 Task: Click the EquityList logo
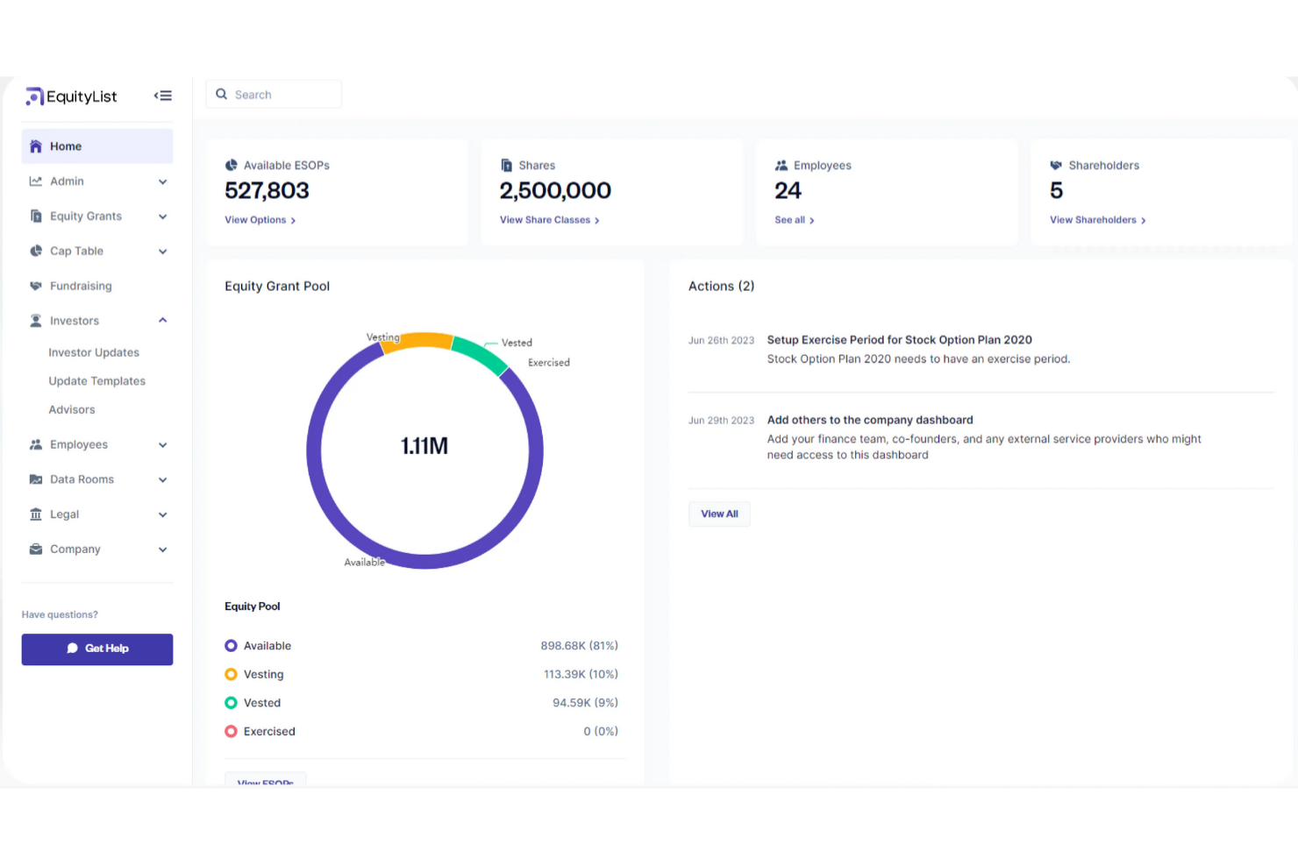tap(70, 96)
